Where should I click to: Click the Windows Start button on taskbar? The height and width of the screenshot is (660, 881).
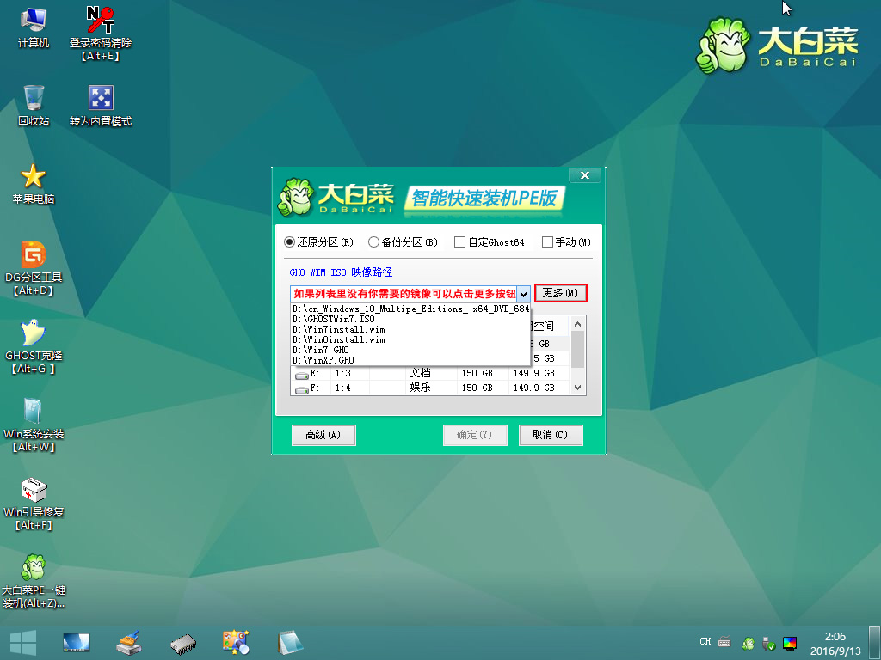click(x=22, y=642)
